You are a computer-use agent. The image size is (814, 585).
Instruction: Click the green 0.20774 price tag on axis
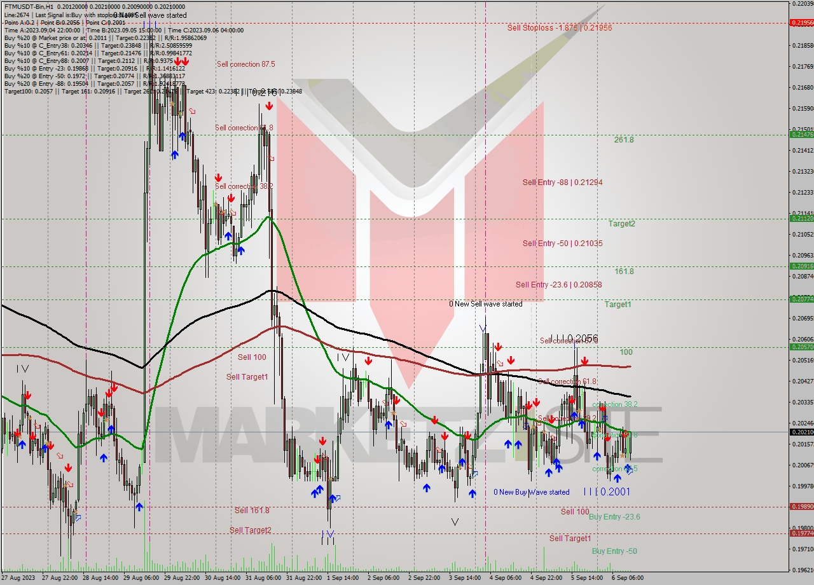tap(802, 299)
